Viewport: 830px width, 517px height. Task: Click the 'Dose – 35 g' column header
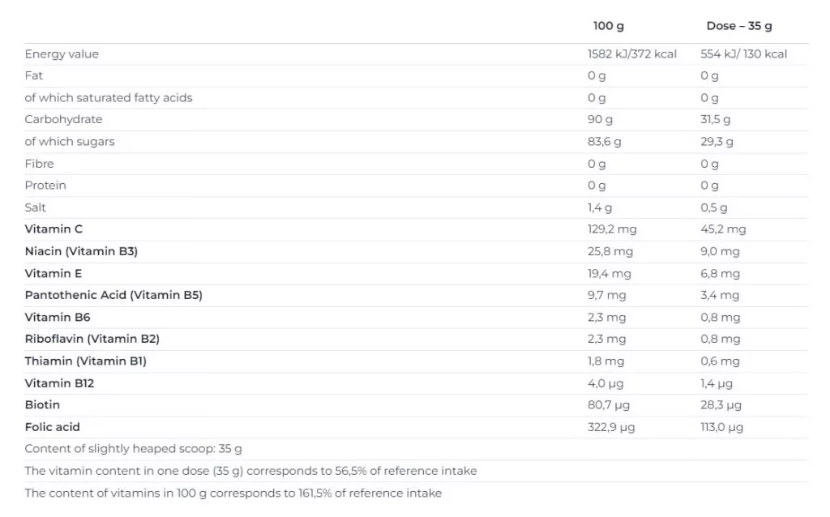pyautogui.click(x=739, y=26)
